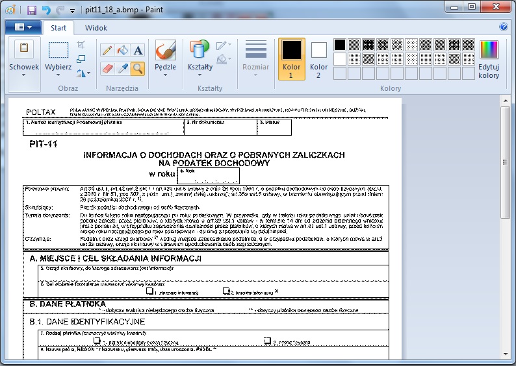Click the shape fill icon

click(222, 59)
